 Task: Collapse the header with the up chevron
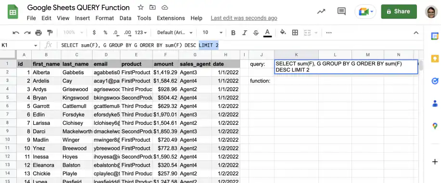click(x=416, y=33)
